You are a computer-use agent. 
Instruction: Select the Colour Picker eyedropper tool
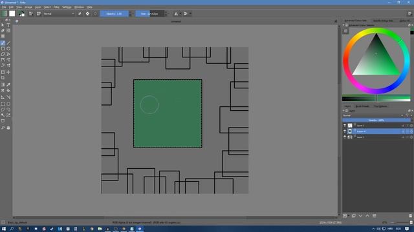point(8,84)
